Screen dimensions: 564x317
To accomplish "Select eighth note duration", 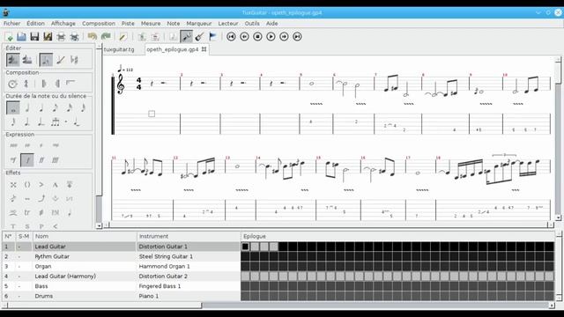I will (x=55, y=107).
